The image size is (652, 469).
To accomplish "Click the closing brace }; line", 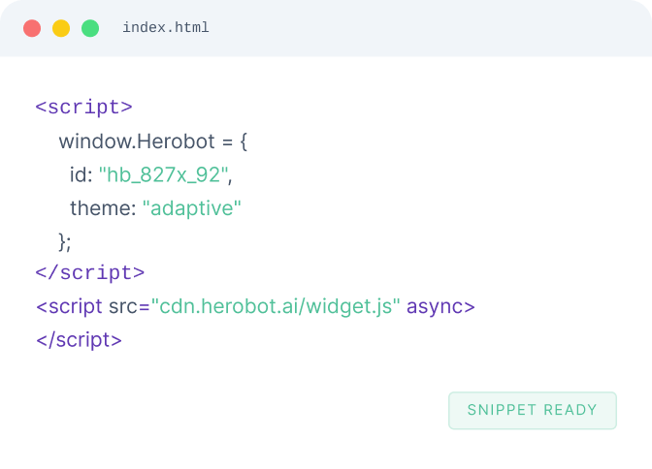I will pos(65,242).
